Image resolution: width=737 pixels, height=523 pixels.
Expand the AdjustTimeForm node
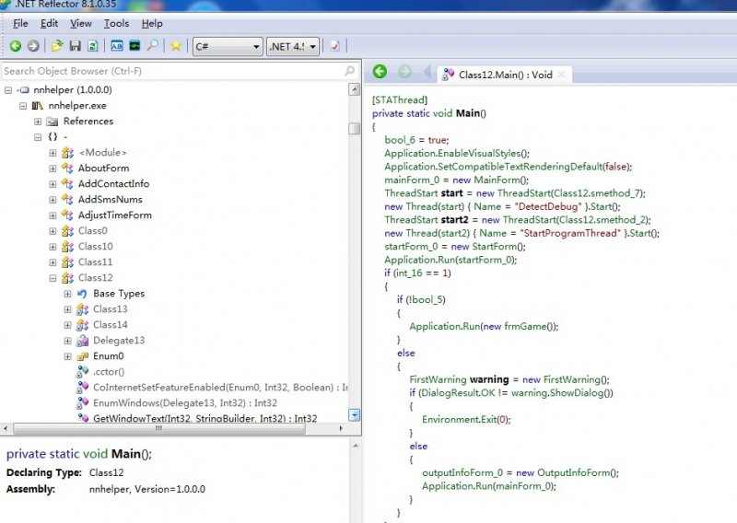(53, 215)
